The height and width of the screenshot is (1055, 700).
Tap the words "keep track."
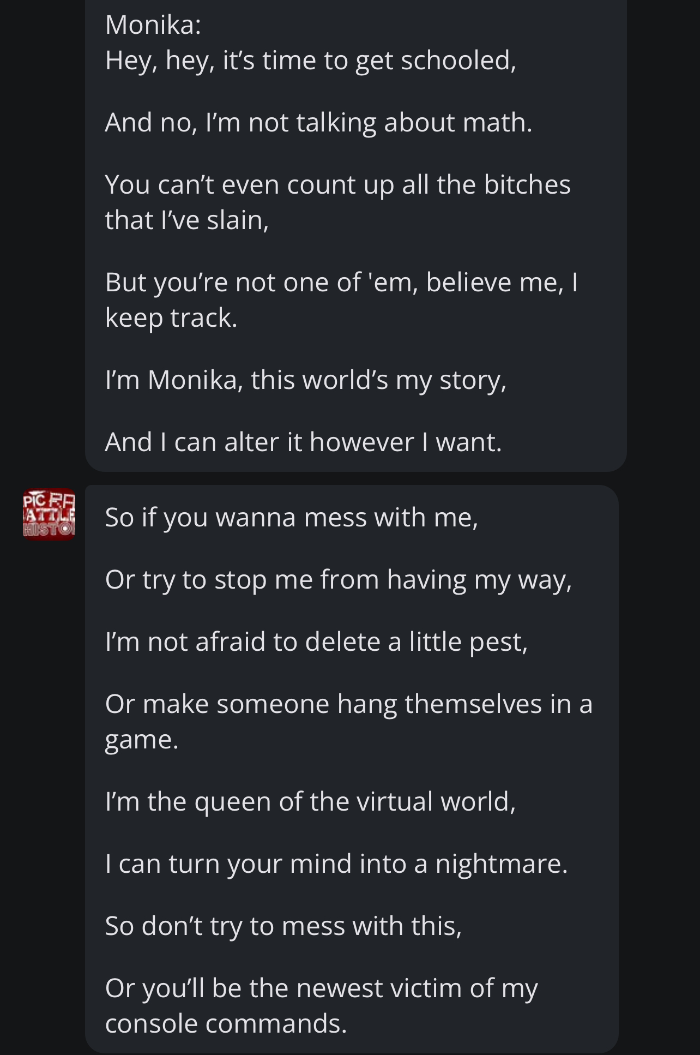(x=171, y=318)
